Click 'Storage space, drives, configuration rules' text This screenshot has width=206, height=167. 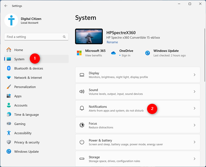coord(114,161)
